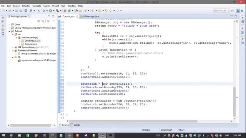Image resolution: width=246 pixels, height=138 pixels.
Task: Switch to the Design tab
Action: tap(75, 125)
